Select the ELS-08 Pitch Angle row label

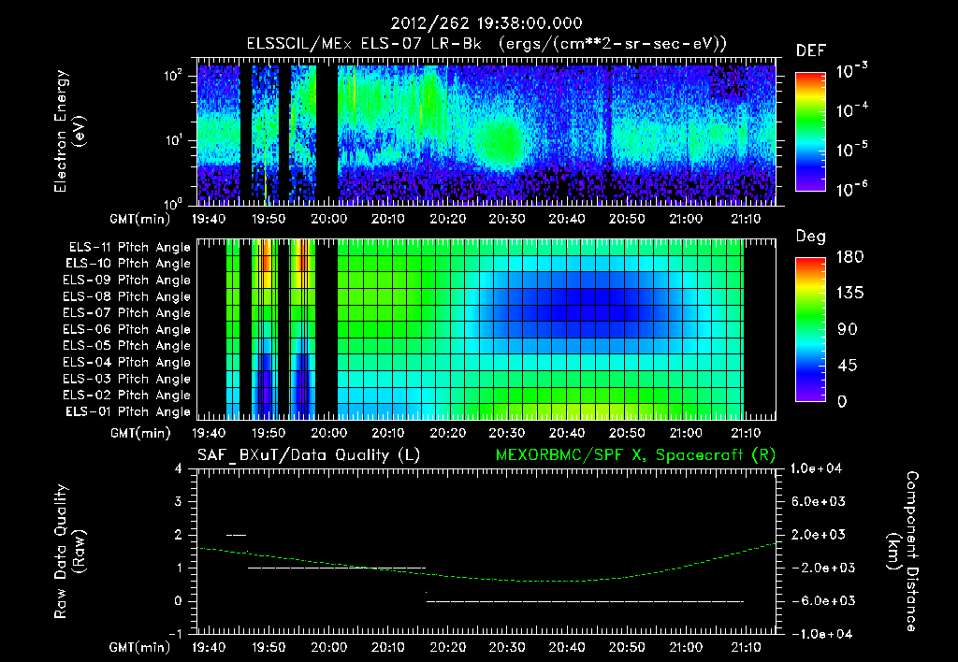[x=126, y=296]
